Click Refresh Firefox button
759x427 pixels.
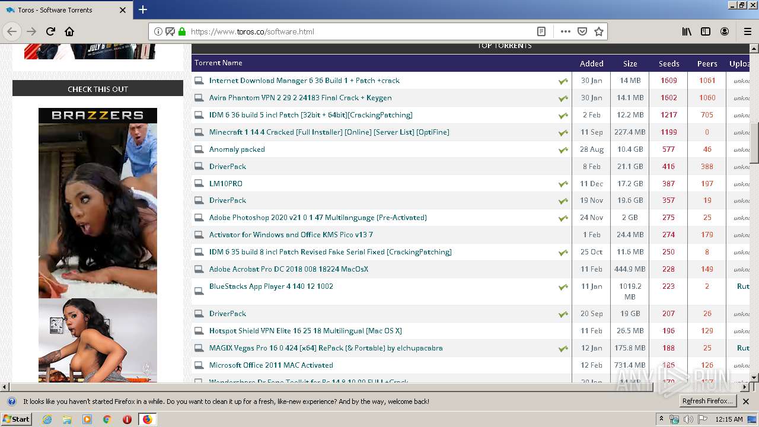[x=707, y=401]
